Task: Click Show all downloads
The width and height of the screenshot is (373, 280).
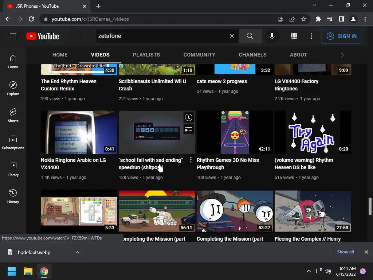Action: point(345,252)
